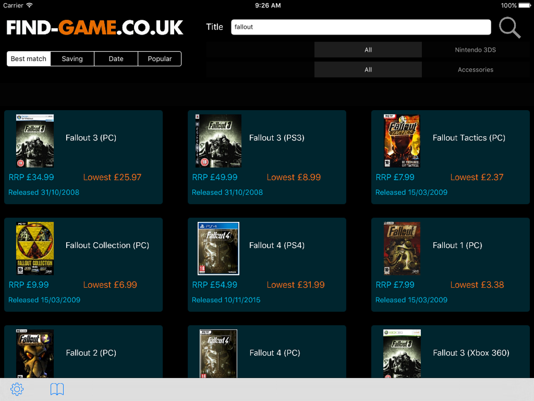Click Lowest £3.38 price

[477, 285]
